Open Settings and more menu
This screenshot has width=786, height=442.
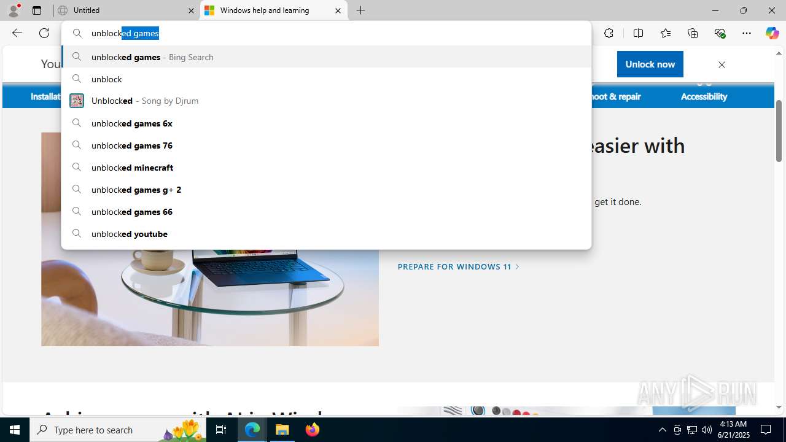[747, 33]
